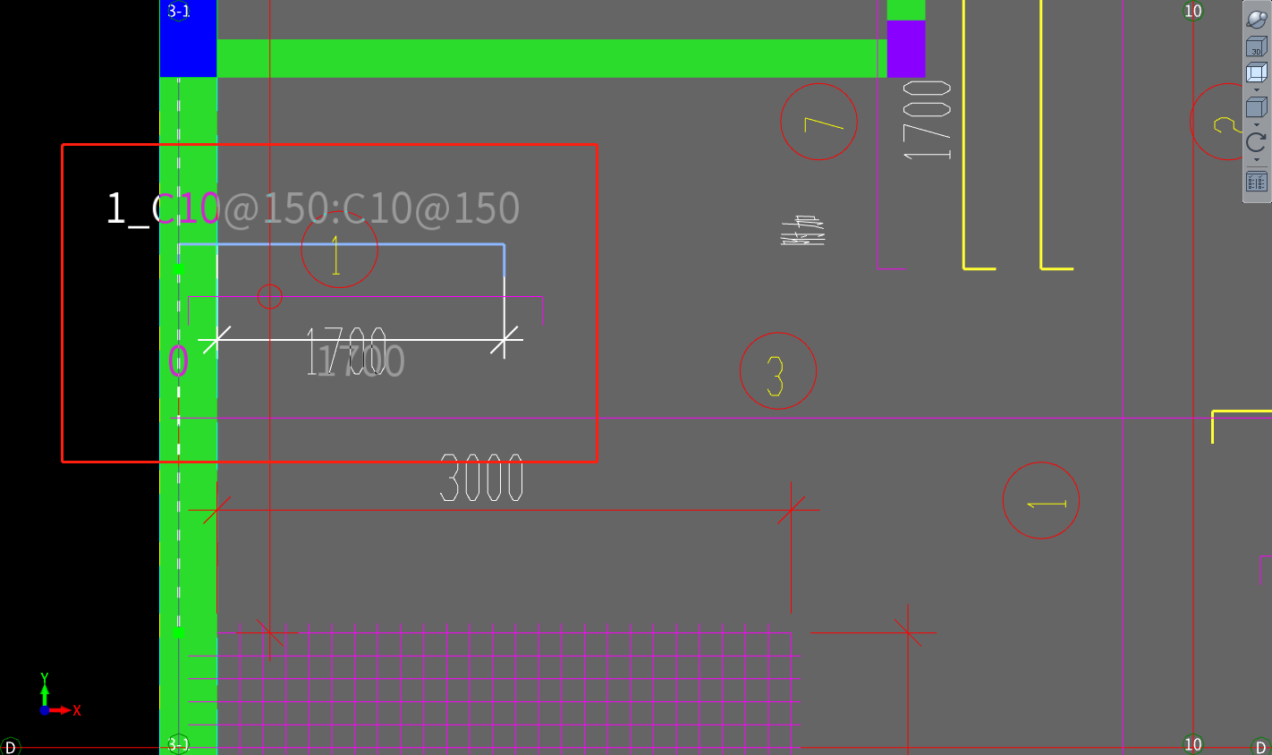Screen dimensions: 1272x755
Task: Click axis bubble 10 at top right
Action: (1193, 11)
